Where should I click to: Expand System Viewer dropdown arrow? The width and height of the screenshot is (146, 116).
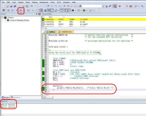[86, 10]
